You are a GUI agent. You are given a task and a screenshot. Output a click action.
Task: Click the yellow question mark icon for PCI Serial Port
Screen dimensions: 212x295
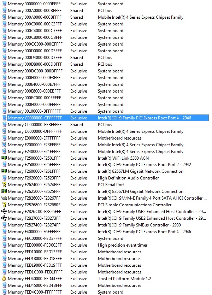4,184
